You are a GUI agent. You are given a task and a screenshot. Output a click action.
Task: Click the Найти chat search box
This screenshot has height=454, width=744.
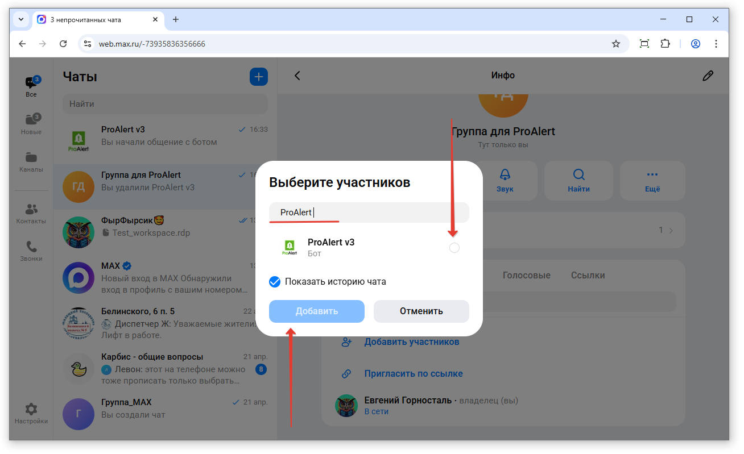click(x=164, y=104)
